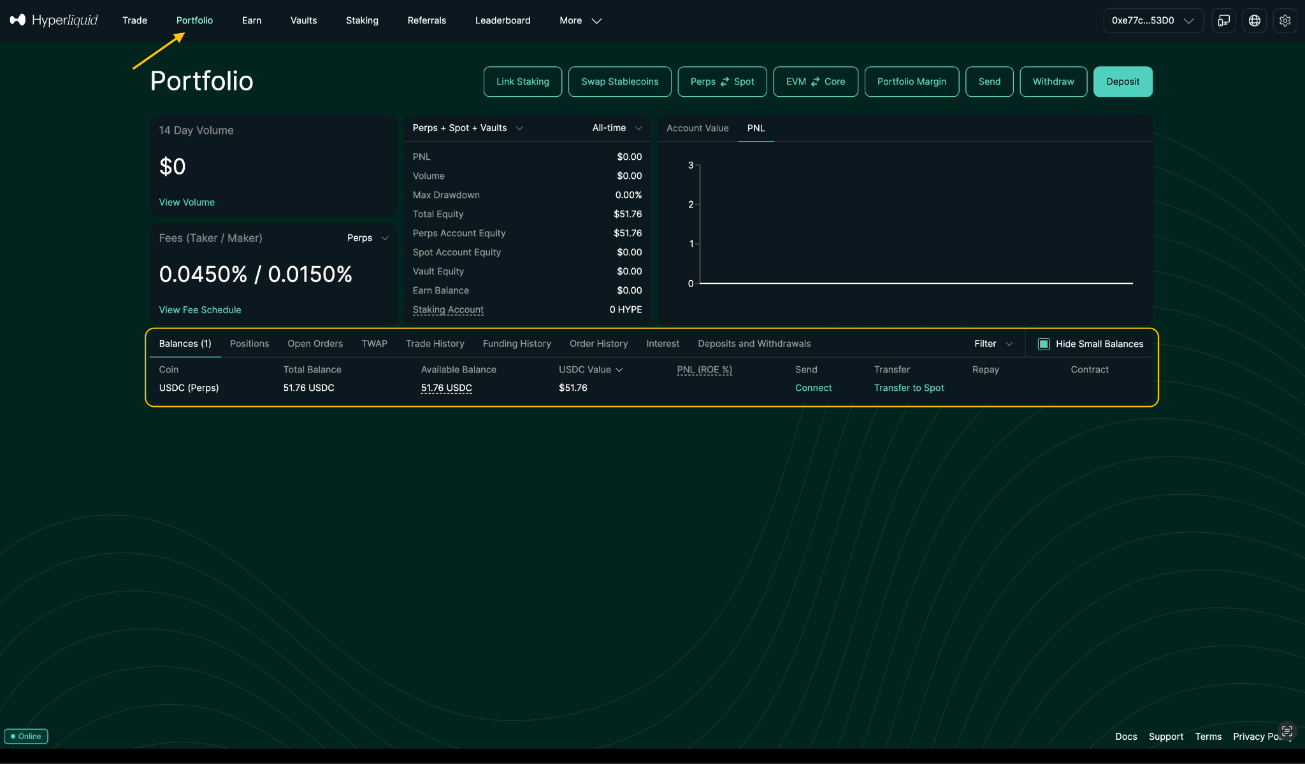Image resolution: width=1305 pixels, height=764 pixels.
Task: Select the PNL chart tab
Action: tap(756, 128)
